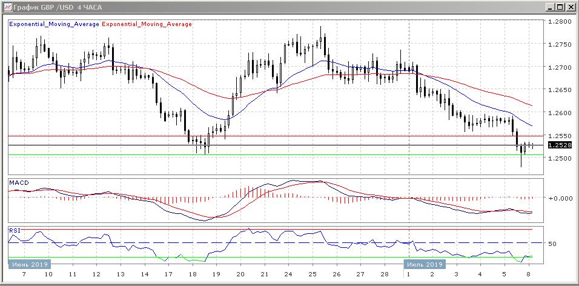Click the MACD indicator panel label
The height and width of the screenshot is (286, 579).
point(18,182)
